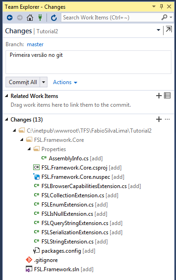Viewport: 176px width, 280px height.
Task: Go back using the blue Back arrow
Action: click(10, 18)
